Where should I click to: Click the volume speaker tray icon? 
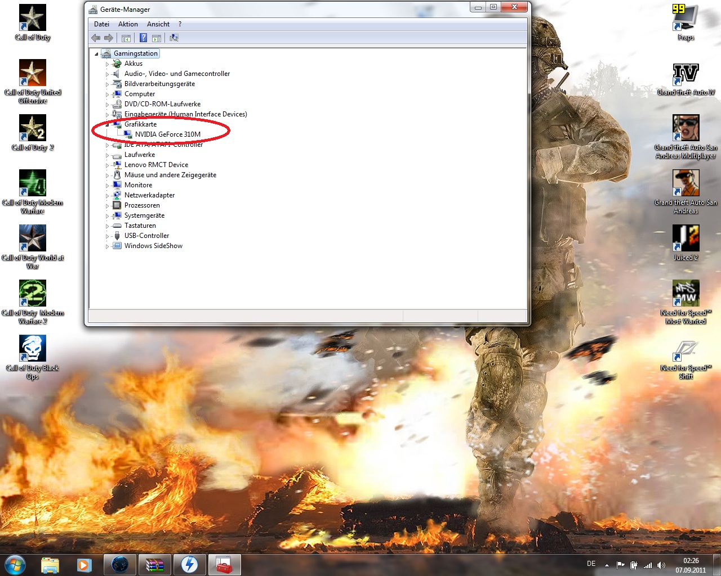661,565
